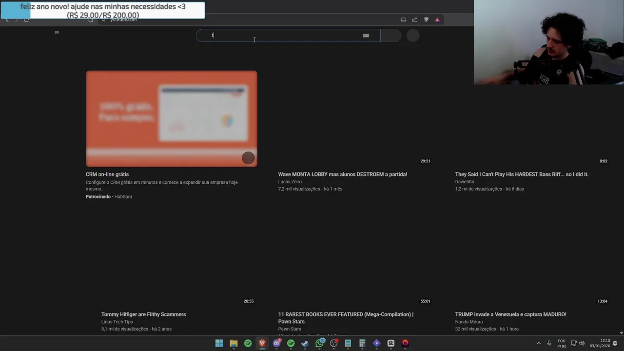The width and height of the screenshot is (624, 351).
Task: Open Notepad from the taskbar
Action: (348, 343)
